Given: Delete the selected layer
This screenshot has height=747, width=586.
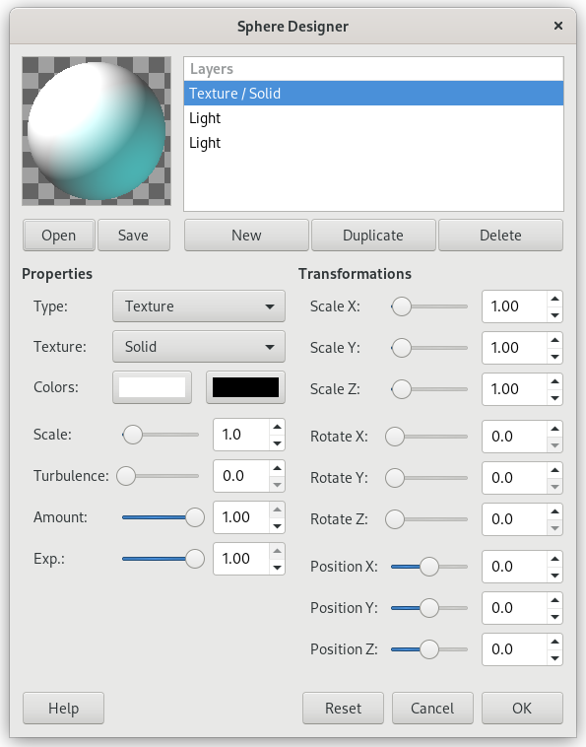Looking at the screenshot, I should pos(500,236).
